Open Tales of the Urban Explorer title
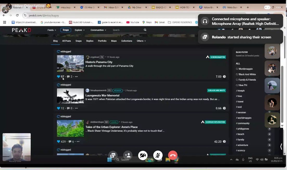The width and height of the screenshot is (287, 170). coord(111,127)
